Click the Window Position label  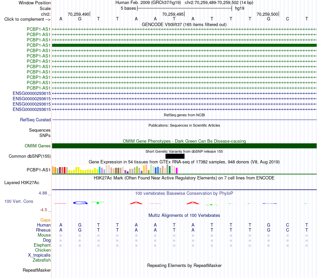(35, 3)
